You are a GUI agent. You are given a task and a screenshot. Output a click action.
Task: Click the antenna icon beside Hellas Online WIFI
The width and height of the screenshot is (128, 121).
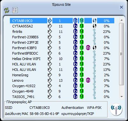coord(49,59)
